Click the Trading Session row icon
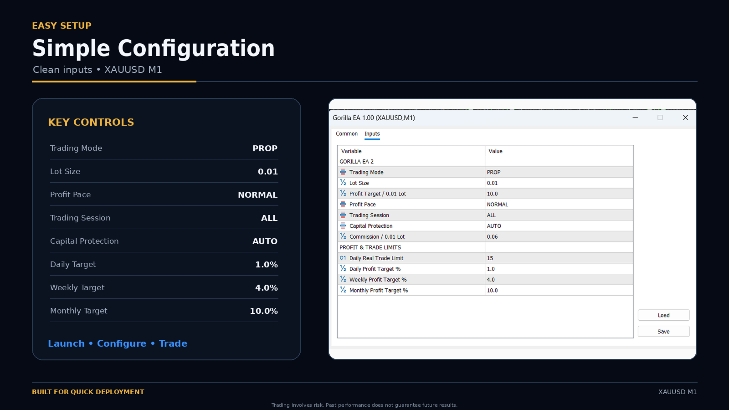This screenshot has height=410, width=729. (343, 215)
